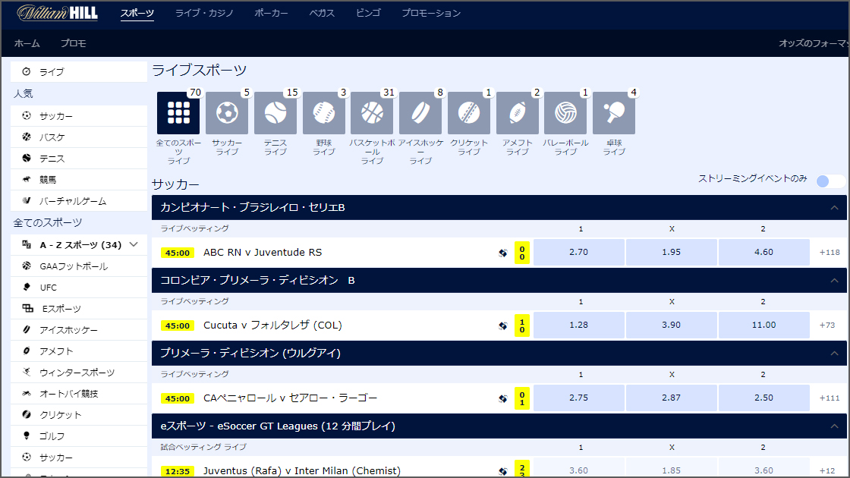Open the CAペニャロール v セアロー・ラーゴー match

290,398
